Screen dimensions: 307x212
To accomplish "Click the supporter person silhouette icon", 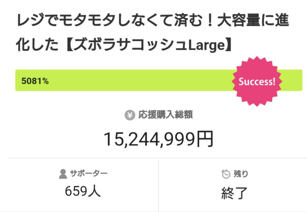I will click(63, 174).
